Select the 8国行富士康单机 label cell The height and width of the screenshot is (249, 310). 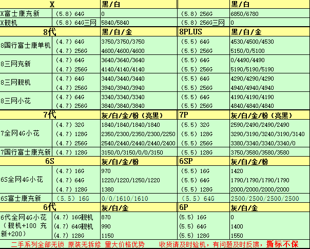(26, 46)
